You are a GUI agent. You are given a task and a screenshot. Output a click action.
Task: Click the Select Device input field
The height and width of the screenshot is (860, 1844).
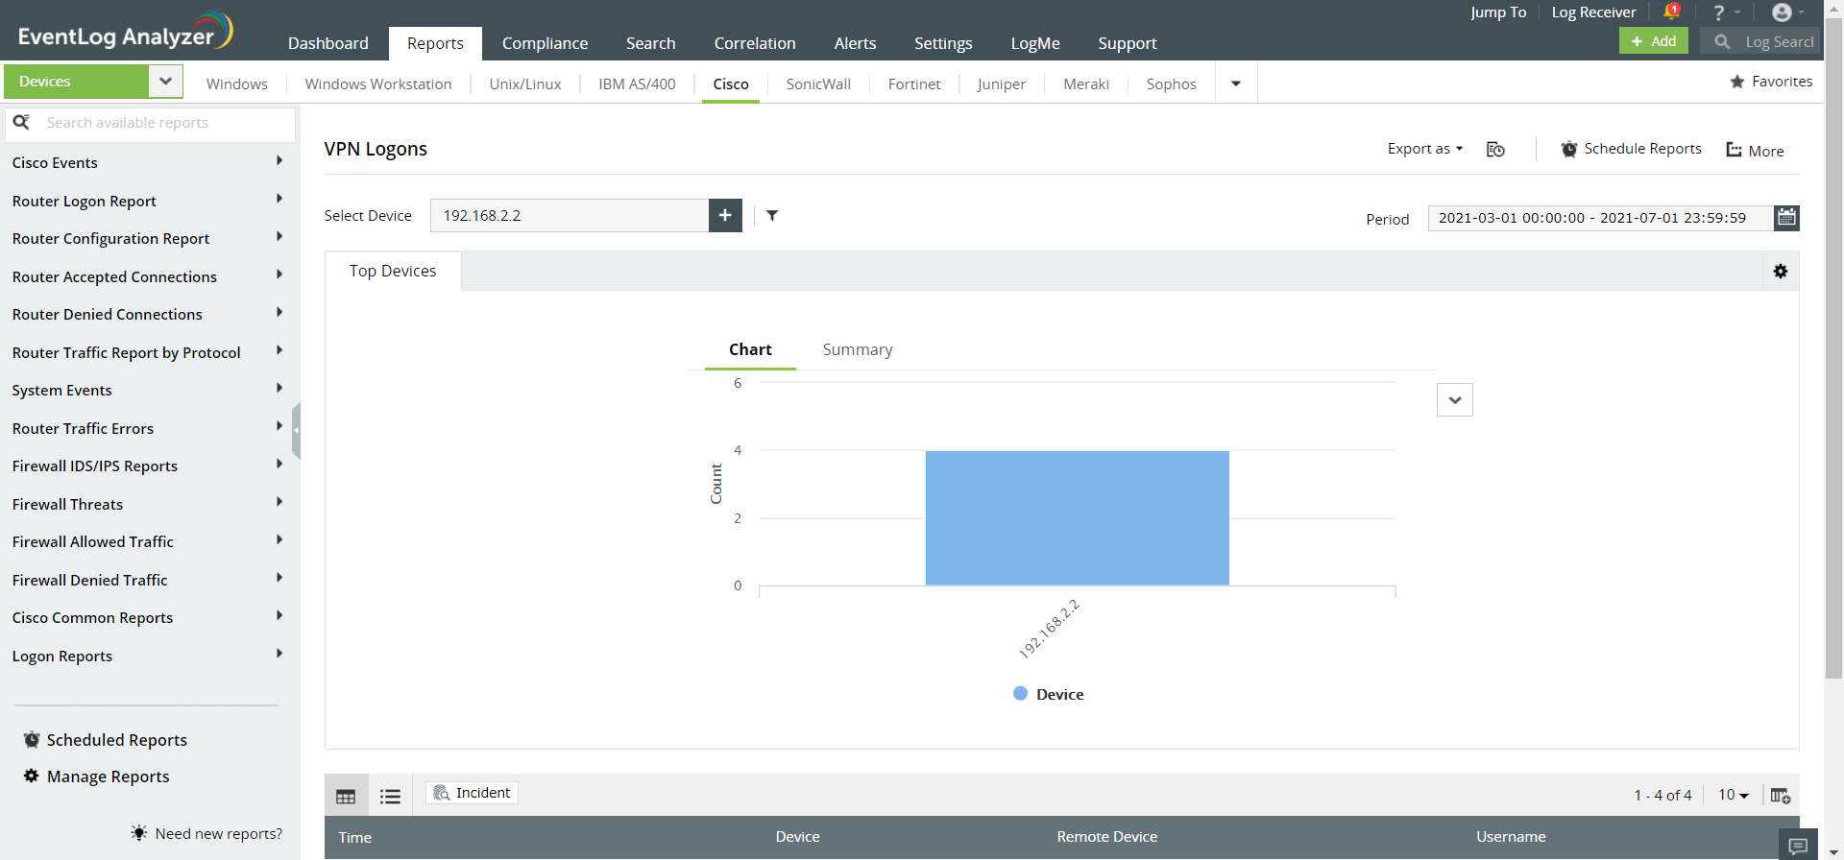(570, 215)
